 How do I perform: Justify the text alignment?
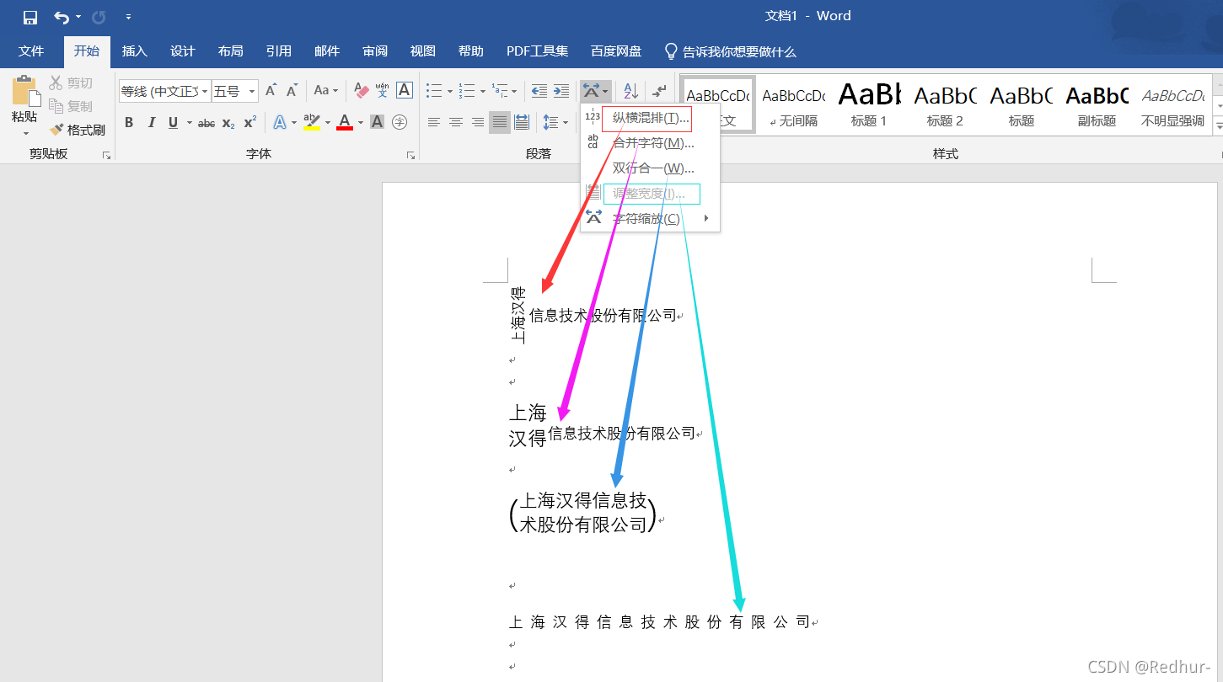point(500,123)
